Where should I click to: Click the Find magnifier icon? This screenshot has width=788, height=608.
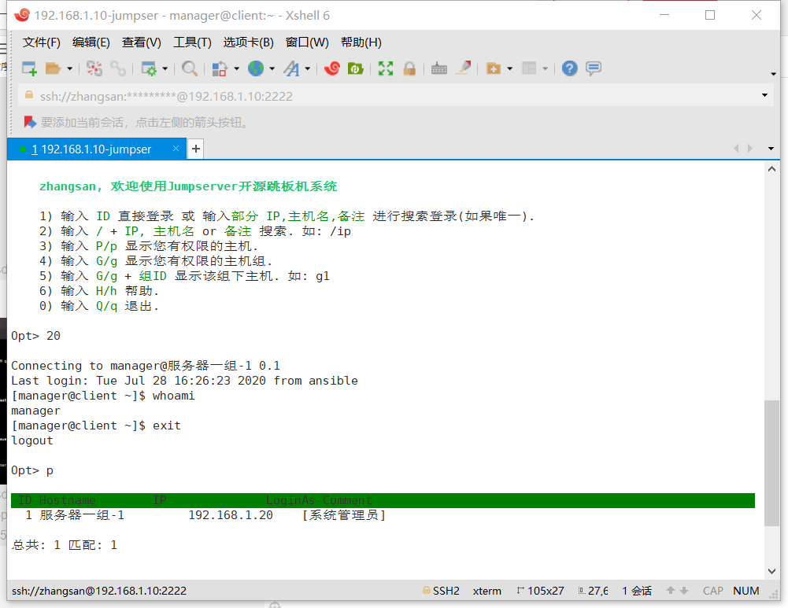coord(190,68)
